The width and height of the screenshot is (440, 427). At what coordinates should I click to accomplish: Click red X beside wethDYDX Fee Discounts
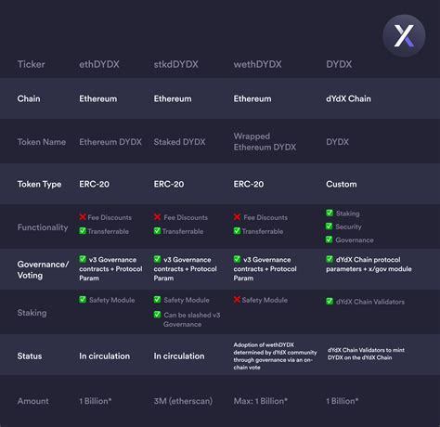[x=237, y=217]
